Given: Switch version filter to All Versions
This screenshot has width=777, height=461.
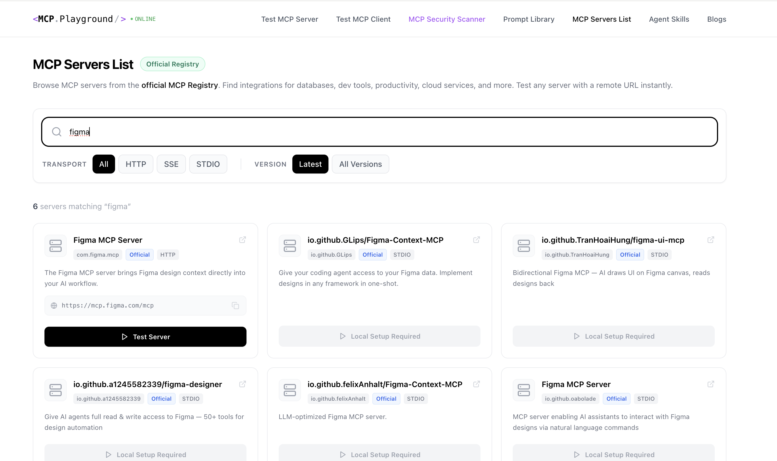Looking at the screenshot, I should pos(360,164).
